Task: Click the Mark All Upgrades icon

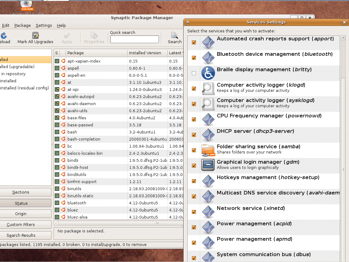Action: [x=35, y=35]
